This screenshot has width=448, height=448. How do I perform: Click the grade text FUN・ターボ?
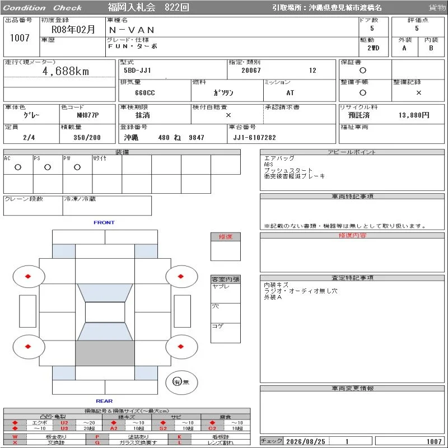[133, 46]
